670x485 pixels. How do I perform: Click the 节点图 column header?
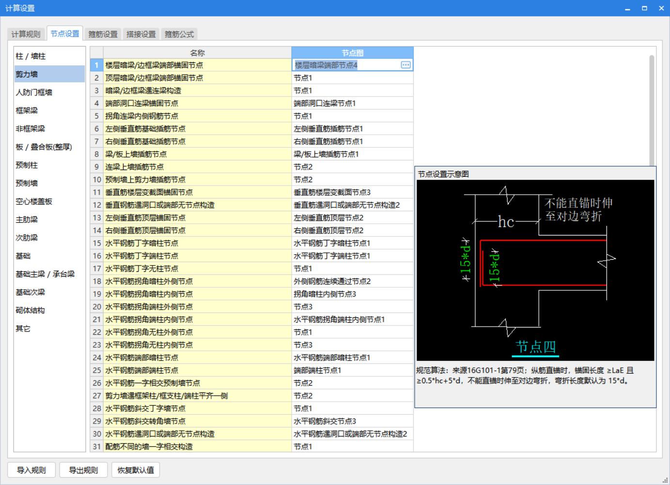click(352, 53)
